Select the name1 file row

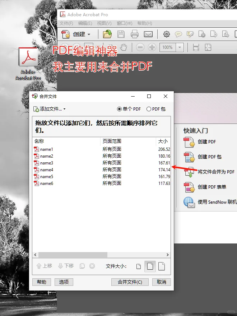(101, 149)
